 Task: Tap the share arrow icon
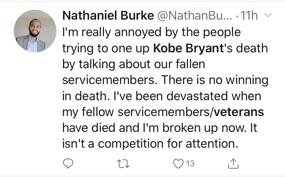tap(233, 163)
